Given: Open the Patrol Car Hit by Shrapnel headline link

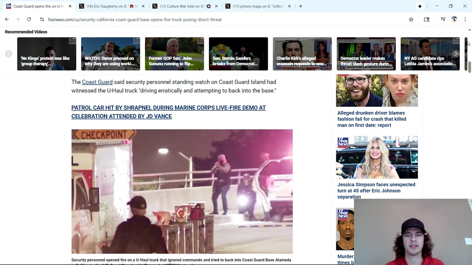Looking at the screenshot, I should [x=169, y=112].
